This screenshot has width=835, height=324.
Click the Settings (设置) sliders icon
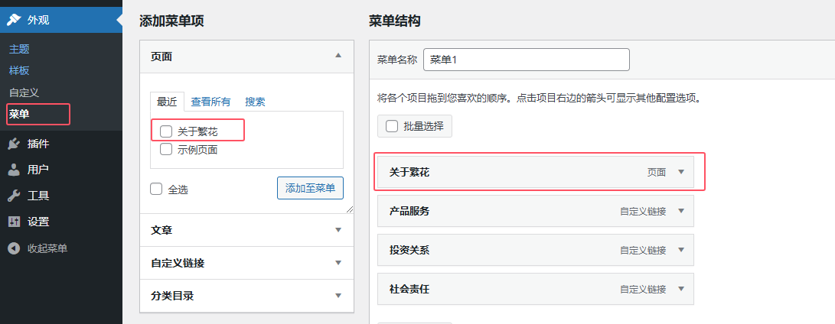(x=14, y=222)
